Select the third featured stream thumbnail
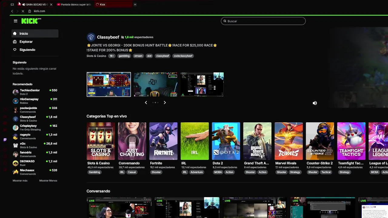This screenshot has width=388, height=218. coord(202,84)
